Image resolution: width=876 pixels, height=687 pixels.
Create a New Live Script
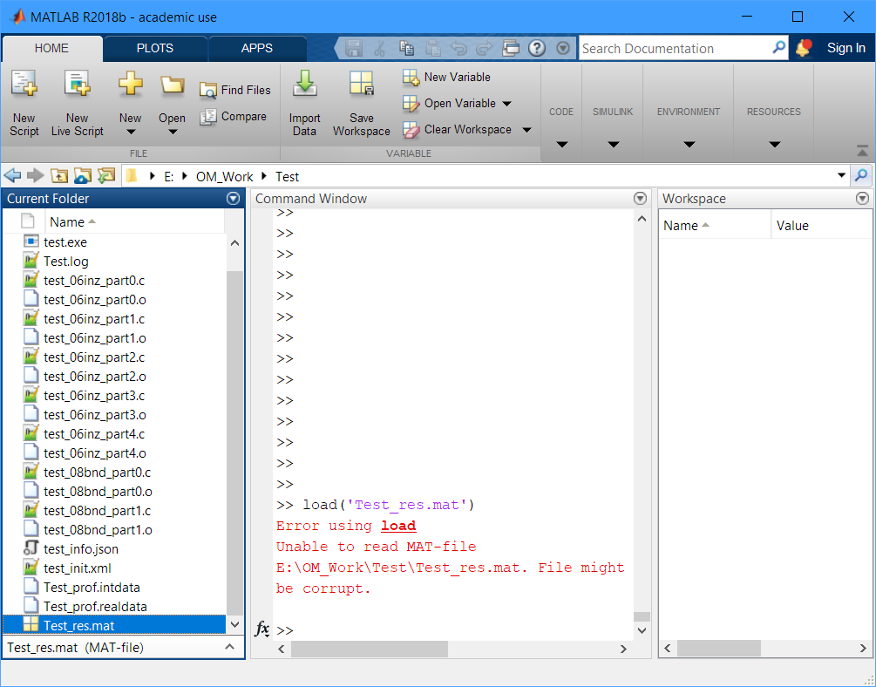77,104
